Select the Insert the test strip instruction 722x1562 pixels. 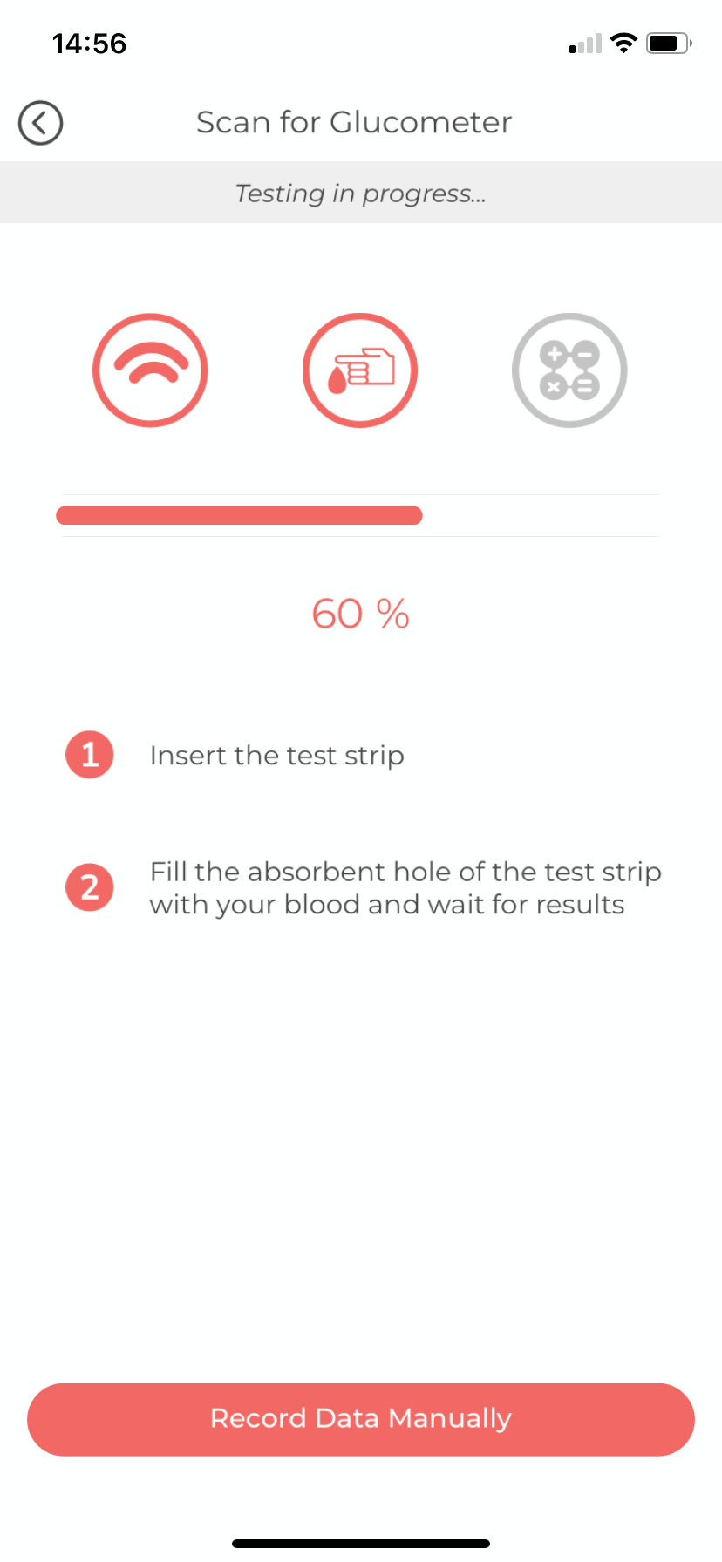[277, 755]
